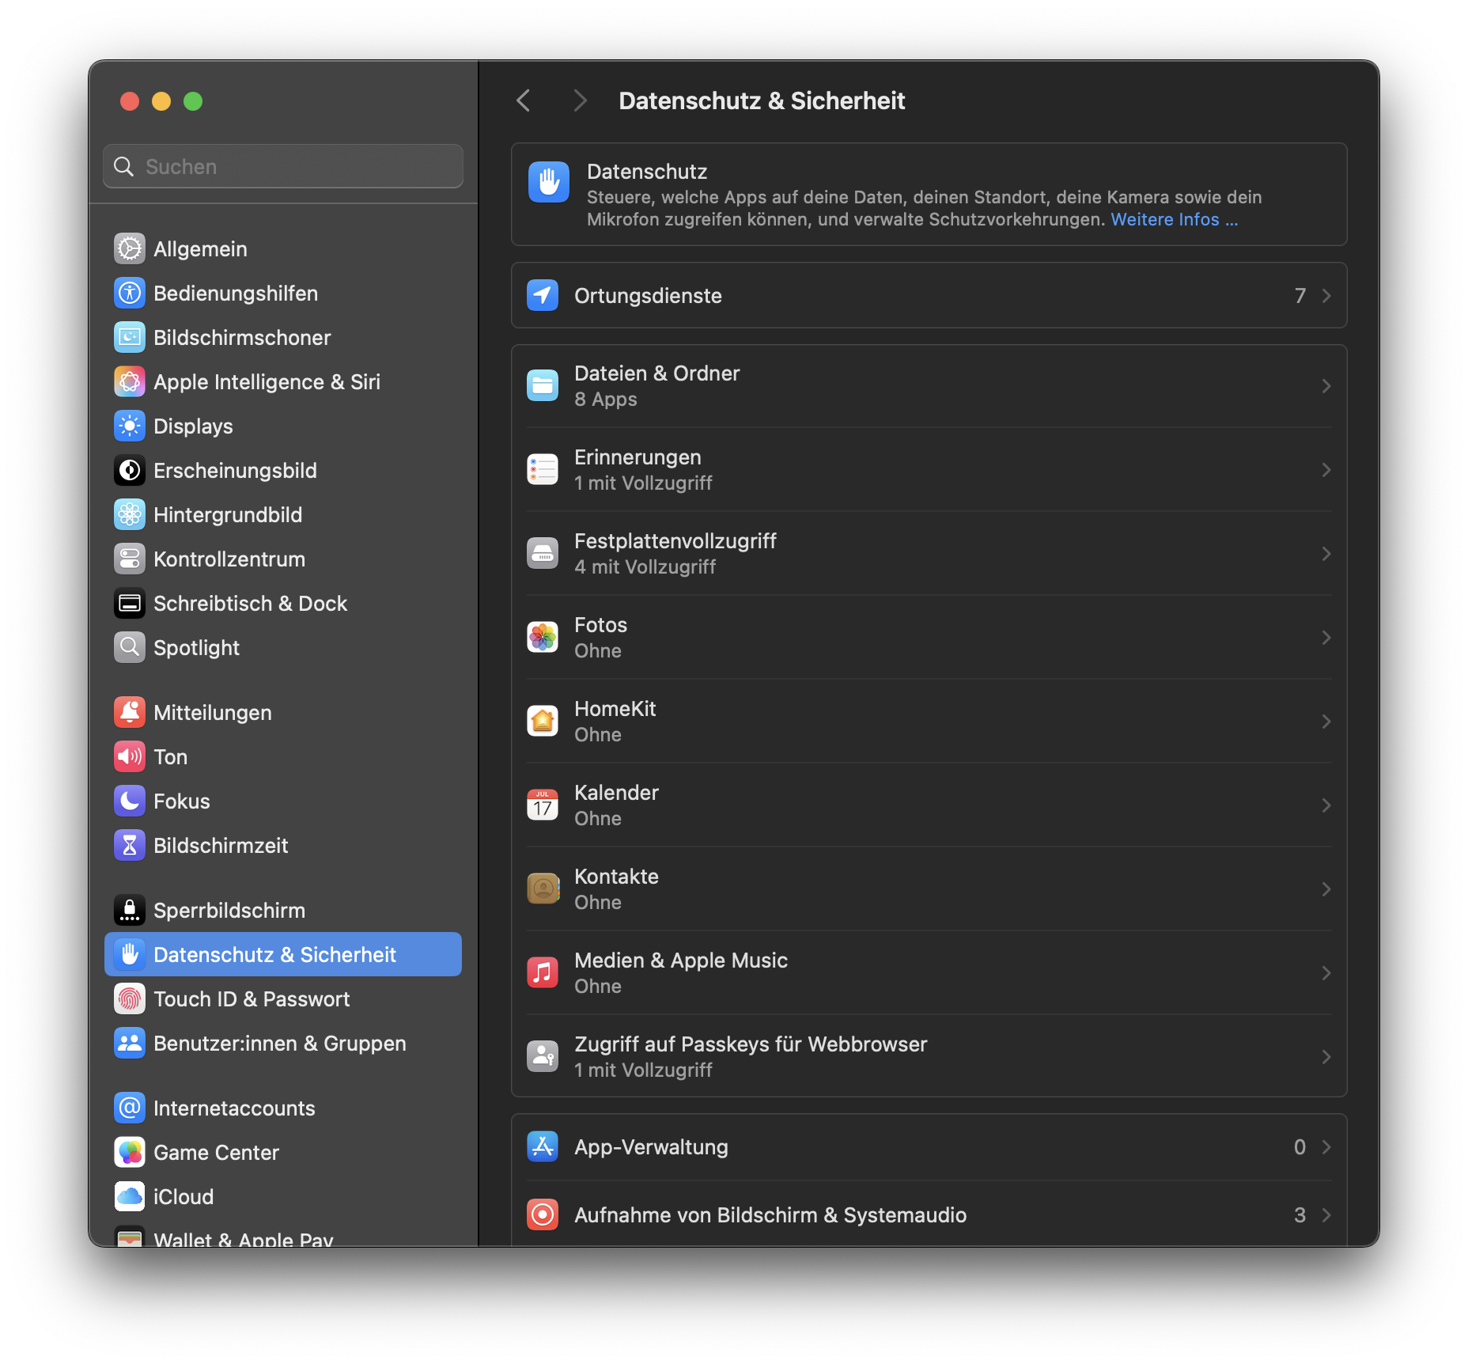Open the Ortungsdienste location services icon

(543, 295)
